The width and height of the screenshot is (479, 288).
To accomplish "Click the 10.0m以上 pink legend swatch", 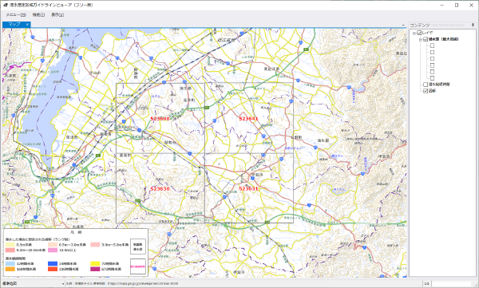I will (53, 251).
